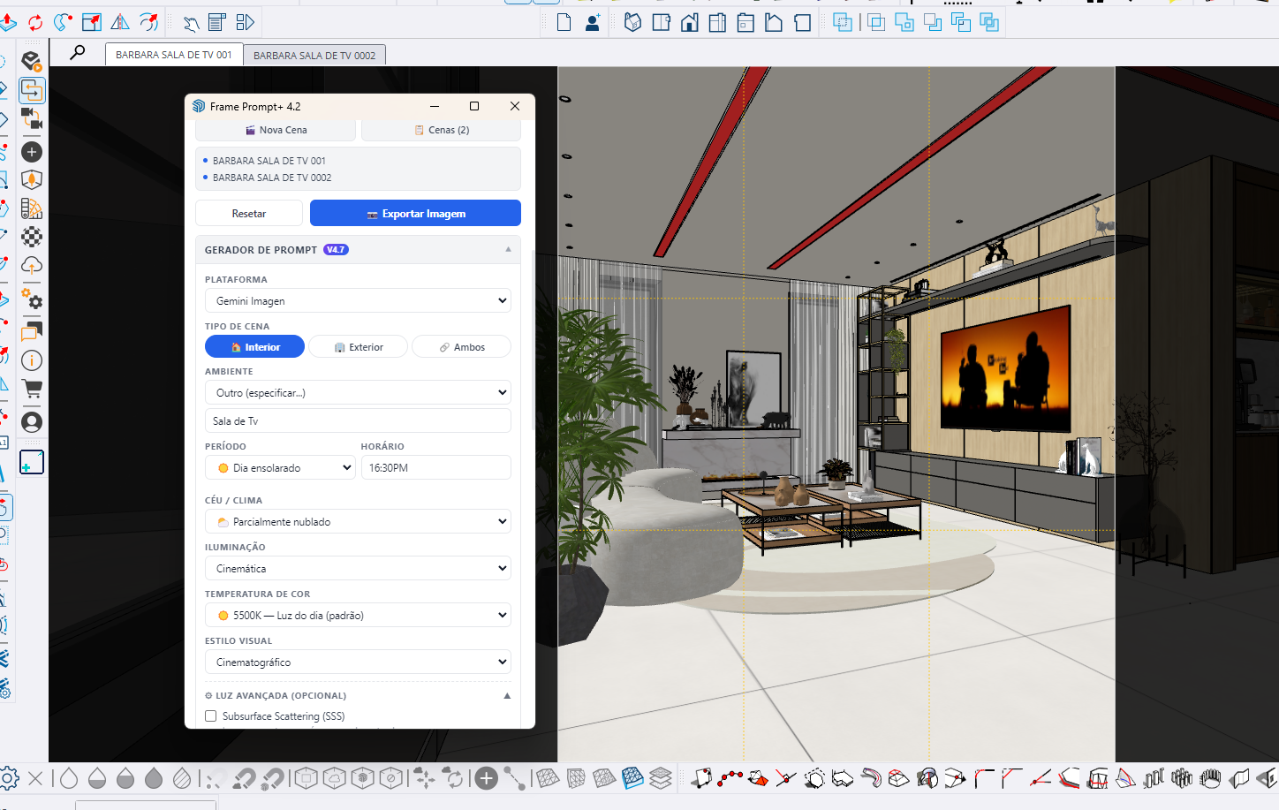Open the Céu / Clima dropdown
1279x810 pixels.
pos(358,521)
